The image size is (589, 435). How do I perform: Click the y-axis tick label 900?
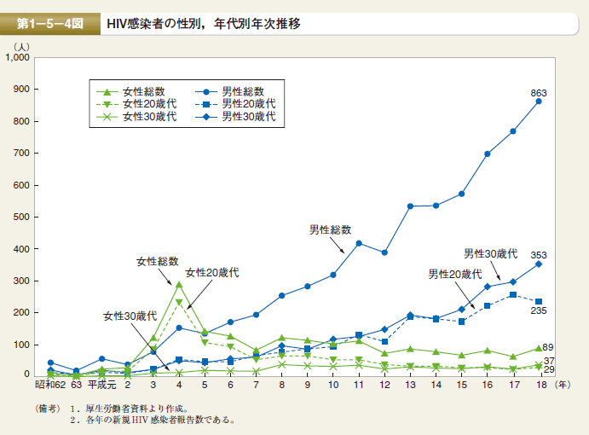[21, 89]
